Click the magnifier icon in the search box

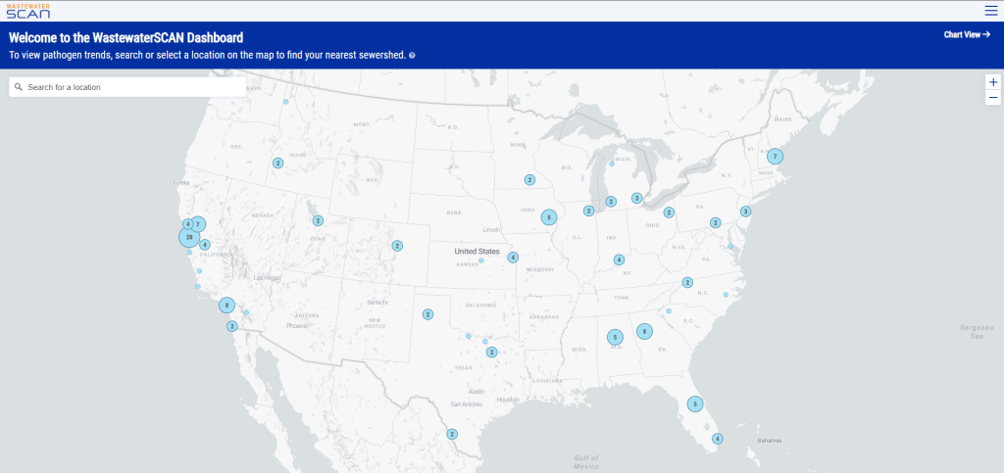(18, 87)
